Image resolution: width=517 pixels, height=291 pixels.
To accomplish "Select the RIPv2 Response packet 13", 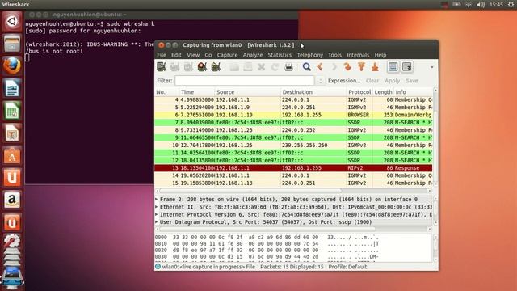I will click(x=293, y=168).
